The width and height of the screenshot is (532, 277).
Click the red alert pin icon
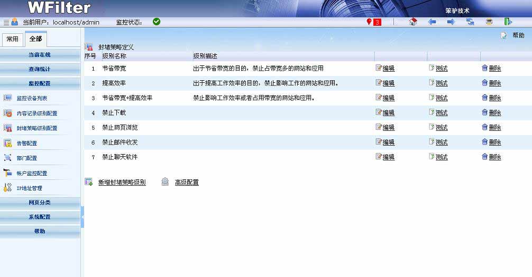[x=369, y=22]
